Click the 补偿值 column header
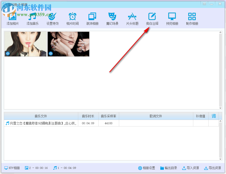The image size is (226, 174). coord(201,116)
